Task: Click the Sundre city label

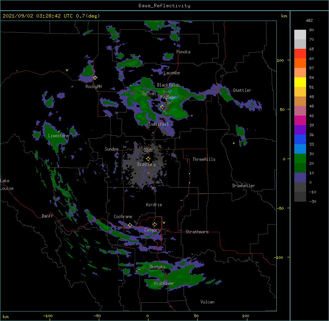Action: coord(111,149)
